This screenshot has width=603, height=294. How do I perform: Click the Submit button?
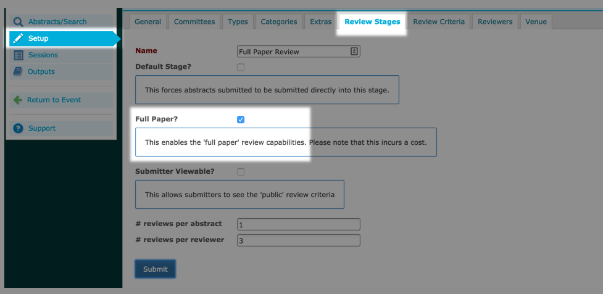[156, 269]
